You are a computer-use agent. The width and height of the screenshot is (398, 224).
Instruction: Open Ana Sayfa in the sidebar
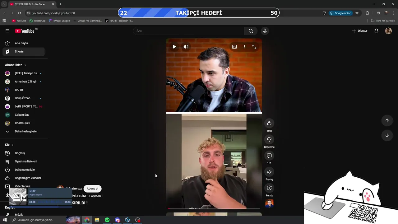24,43
